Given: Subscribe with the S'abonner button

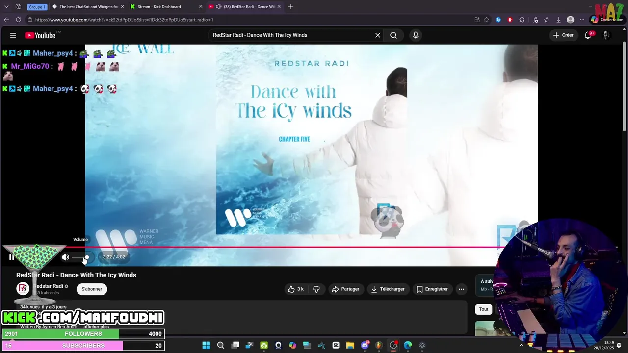Looking at the screenshot, I should (92, 289).
